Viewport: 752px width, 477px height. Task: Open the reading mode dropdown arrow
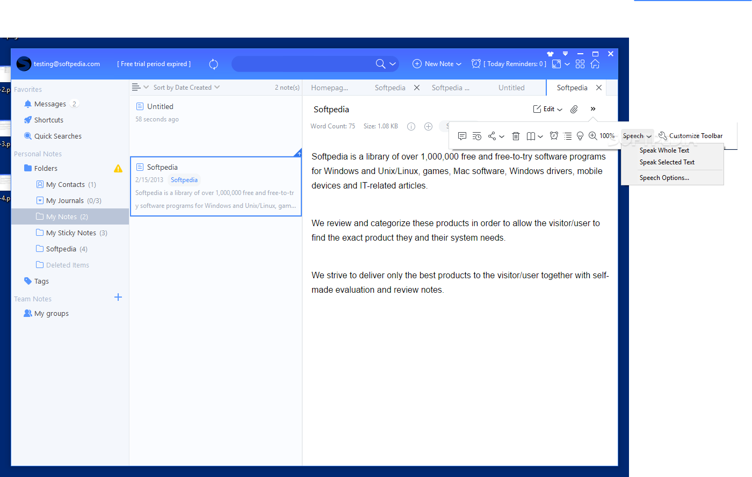pyautogui.click(x=540, y=136)
